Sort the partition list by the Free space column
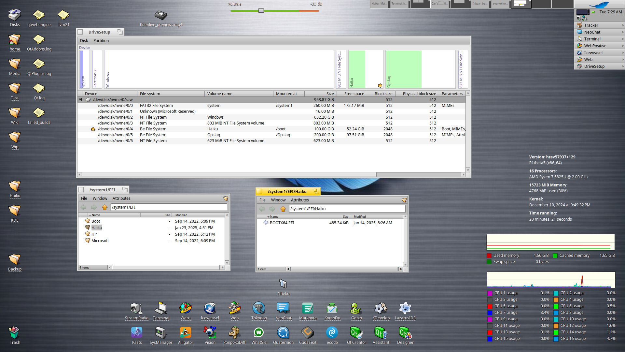 tap(354, 94)
